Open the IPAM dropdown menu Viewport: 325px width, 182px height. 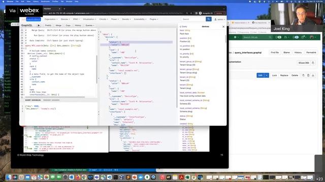[x=76, y=19]
